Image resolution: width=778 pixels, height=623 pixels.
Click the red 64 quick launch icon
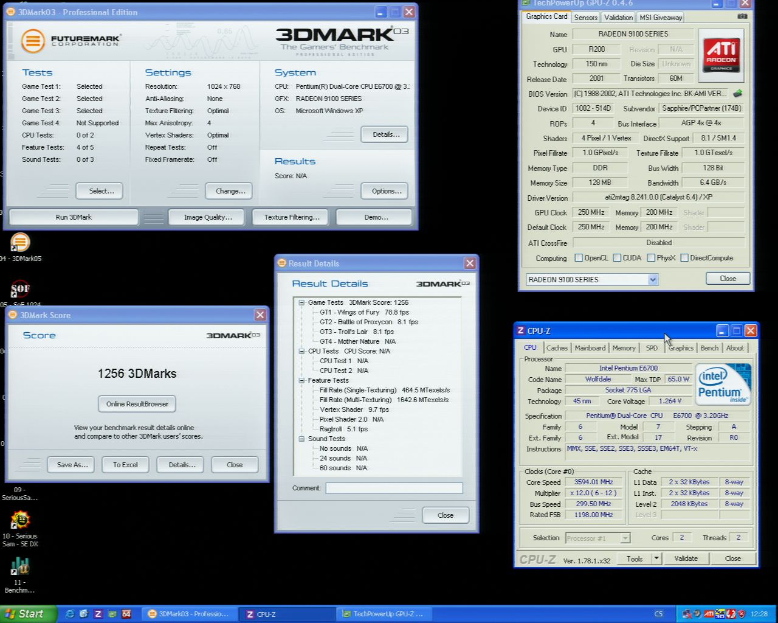tap(126, 614)
